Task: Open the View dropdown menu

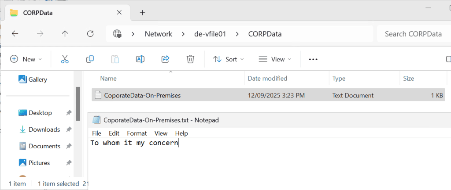Action: click(x=275, y=59)
